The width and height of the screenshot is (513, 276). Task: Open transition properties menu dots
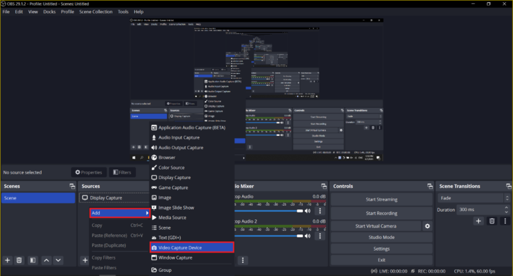pos(505,221)
